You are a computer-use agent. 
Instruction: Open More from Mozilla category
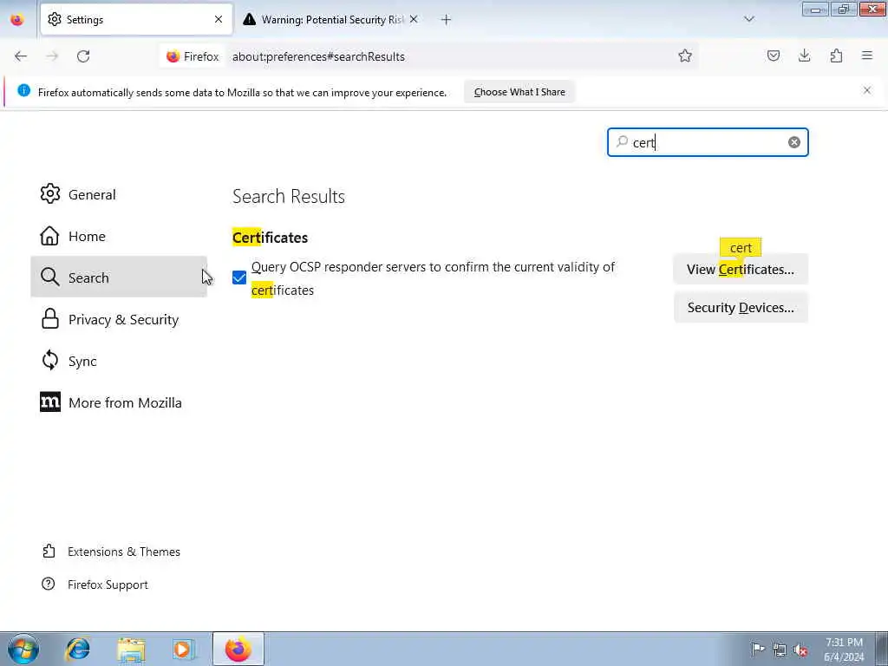[x=119, y=402]
